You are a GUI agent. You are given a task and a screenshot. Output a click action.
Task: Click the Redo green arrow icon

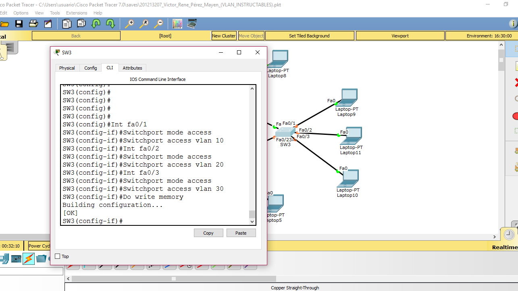pyautogui.click(x=110, y=24)
